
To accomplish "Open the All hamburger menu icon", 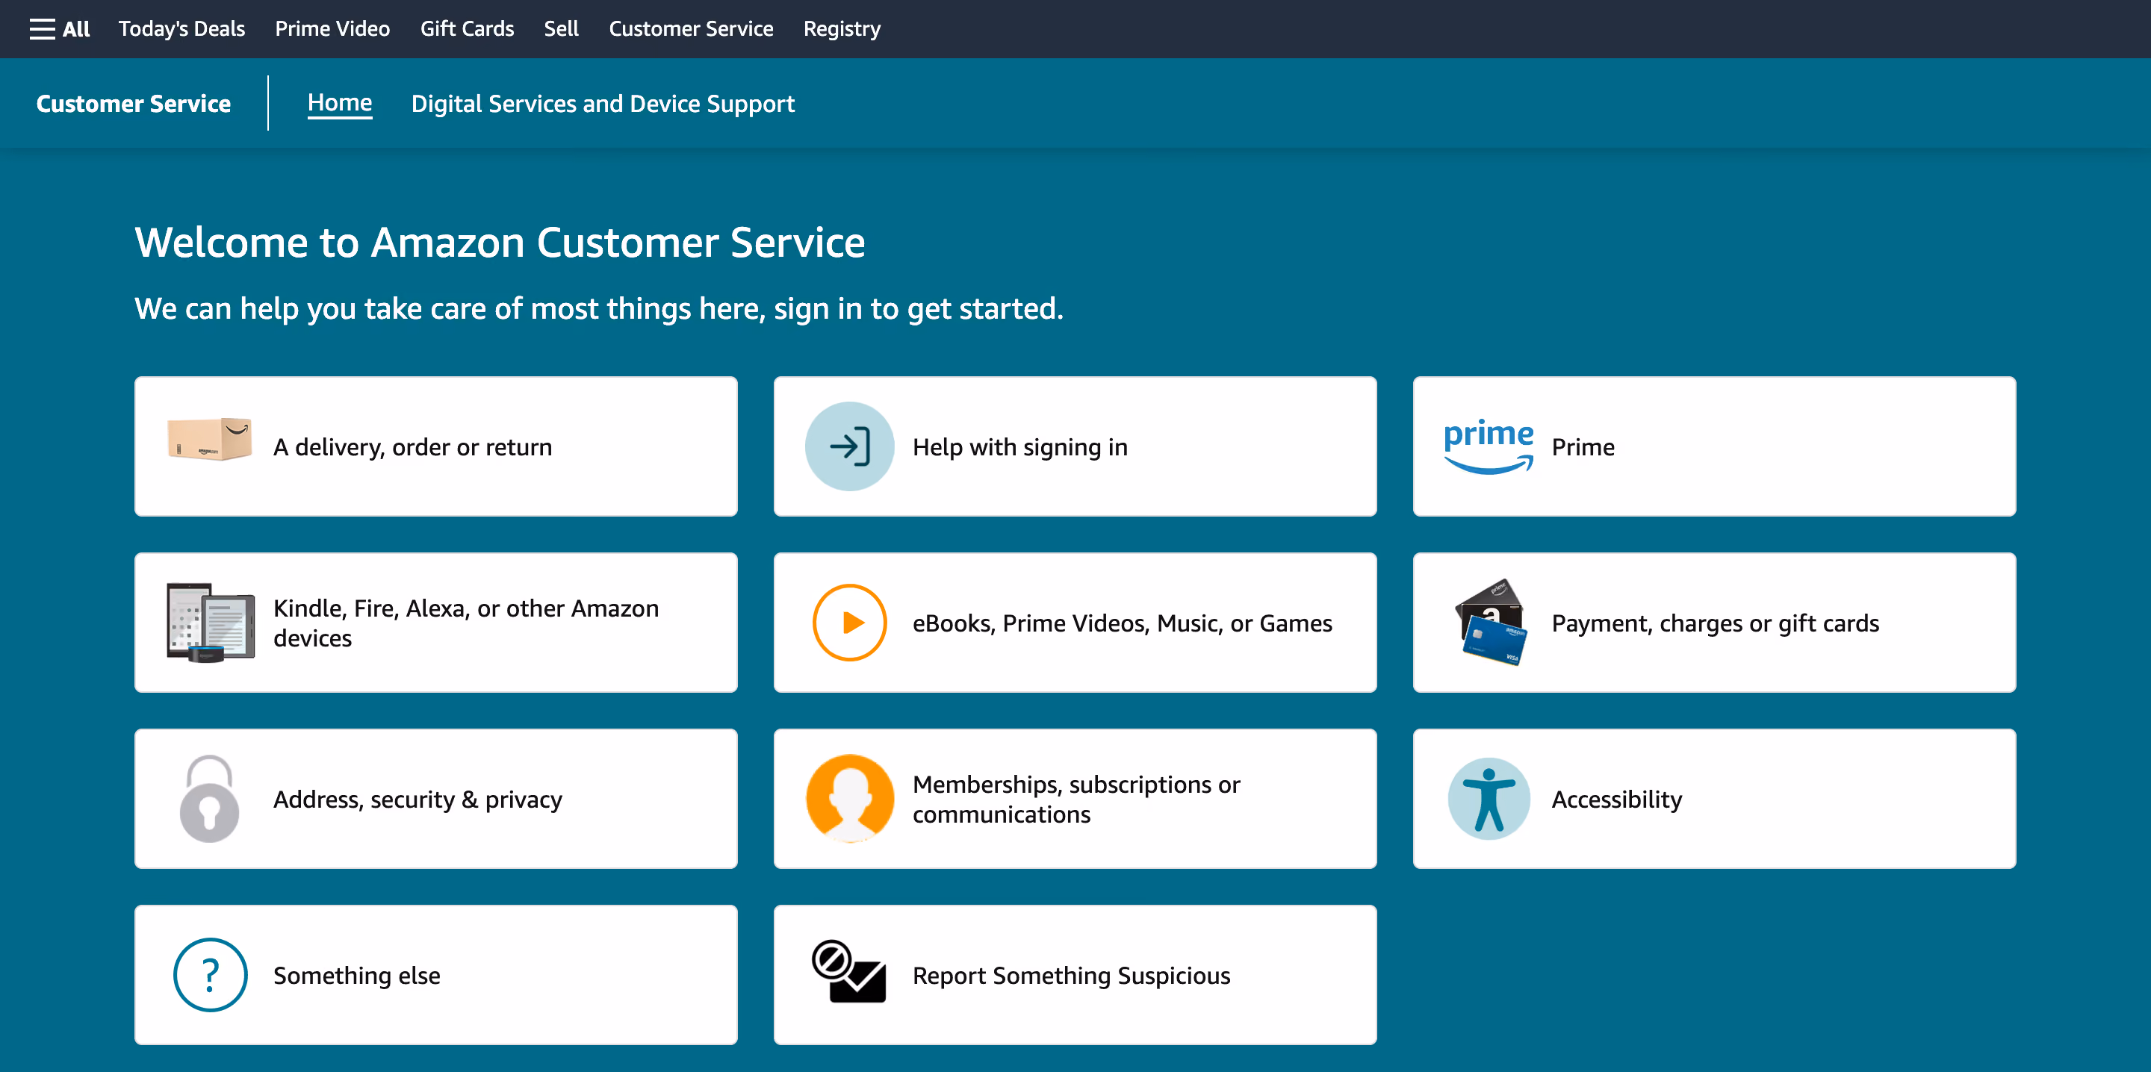I will 42,29.
